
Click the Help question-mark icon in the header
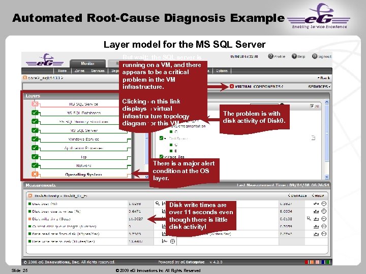[294, 56]
